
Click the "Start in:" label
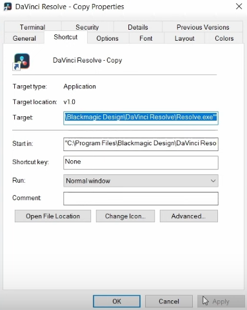pos(23,143)
